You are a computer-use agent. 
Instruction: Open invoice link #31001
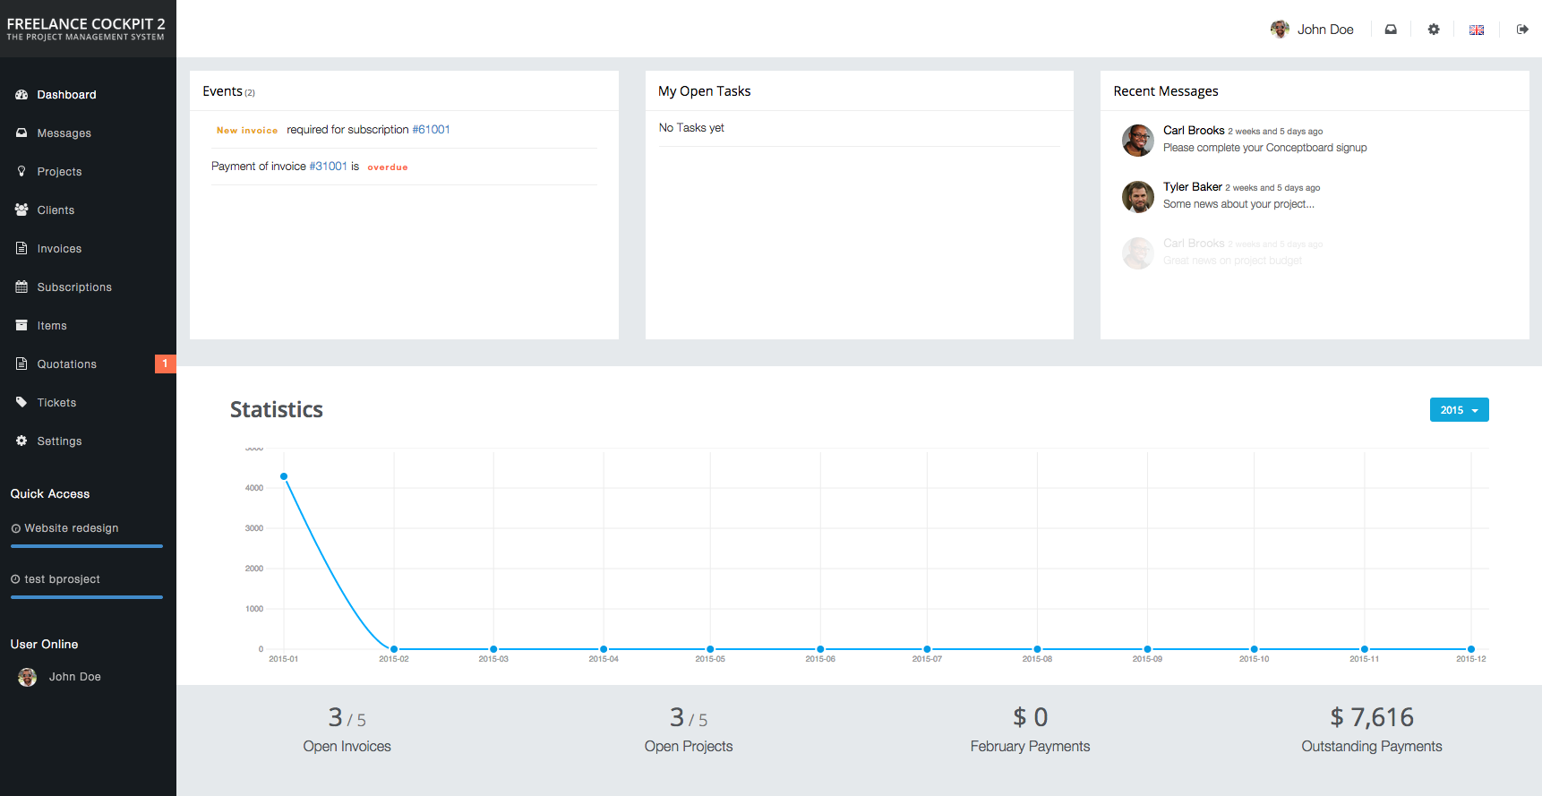pos(328,167)
